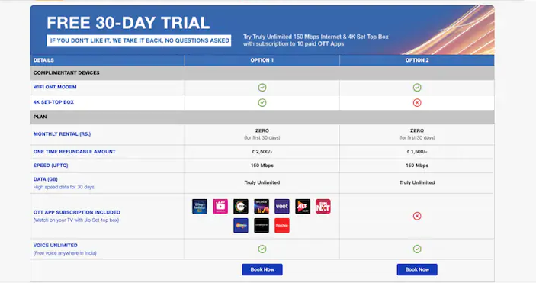This screenshot has height=283, width=536.
Task: Click the COMPLIMENTARY DEVICES section heading
Action: 66,73
